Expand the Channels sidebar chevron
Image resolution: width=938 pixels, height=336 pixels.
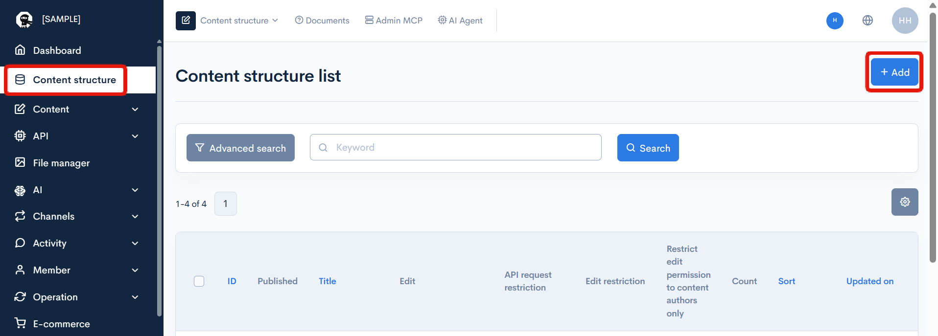point(135,216)
